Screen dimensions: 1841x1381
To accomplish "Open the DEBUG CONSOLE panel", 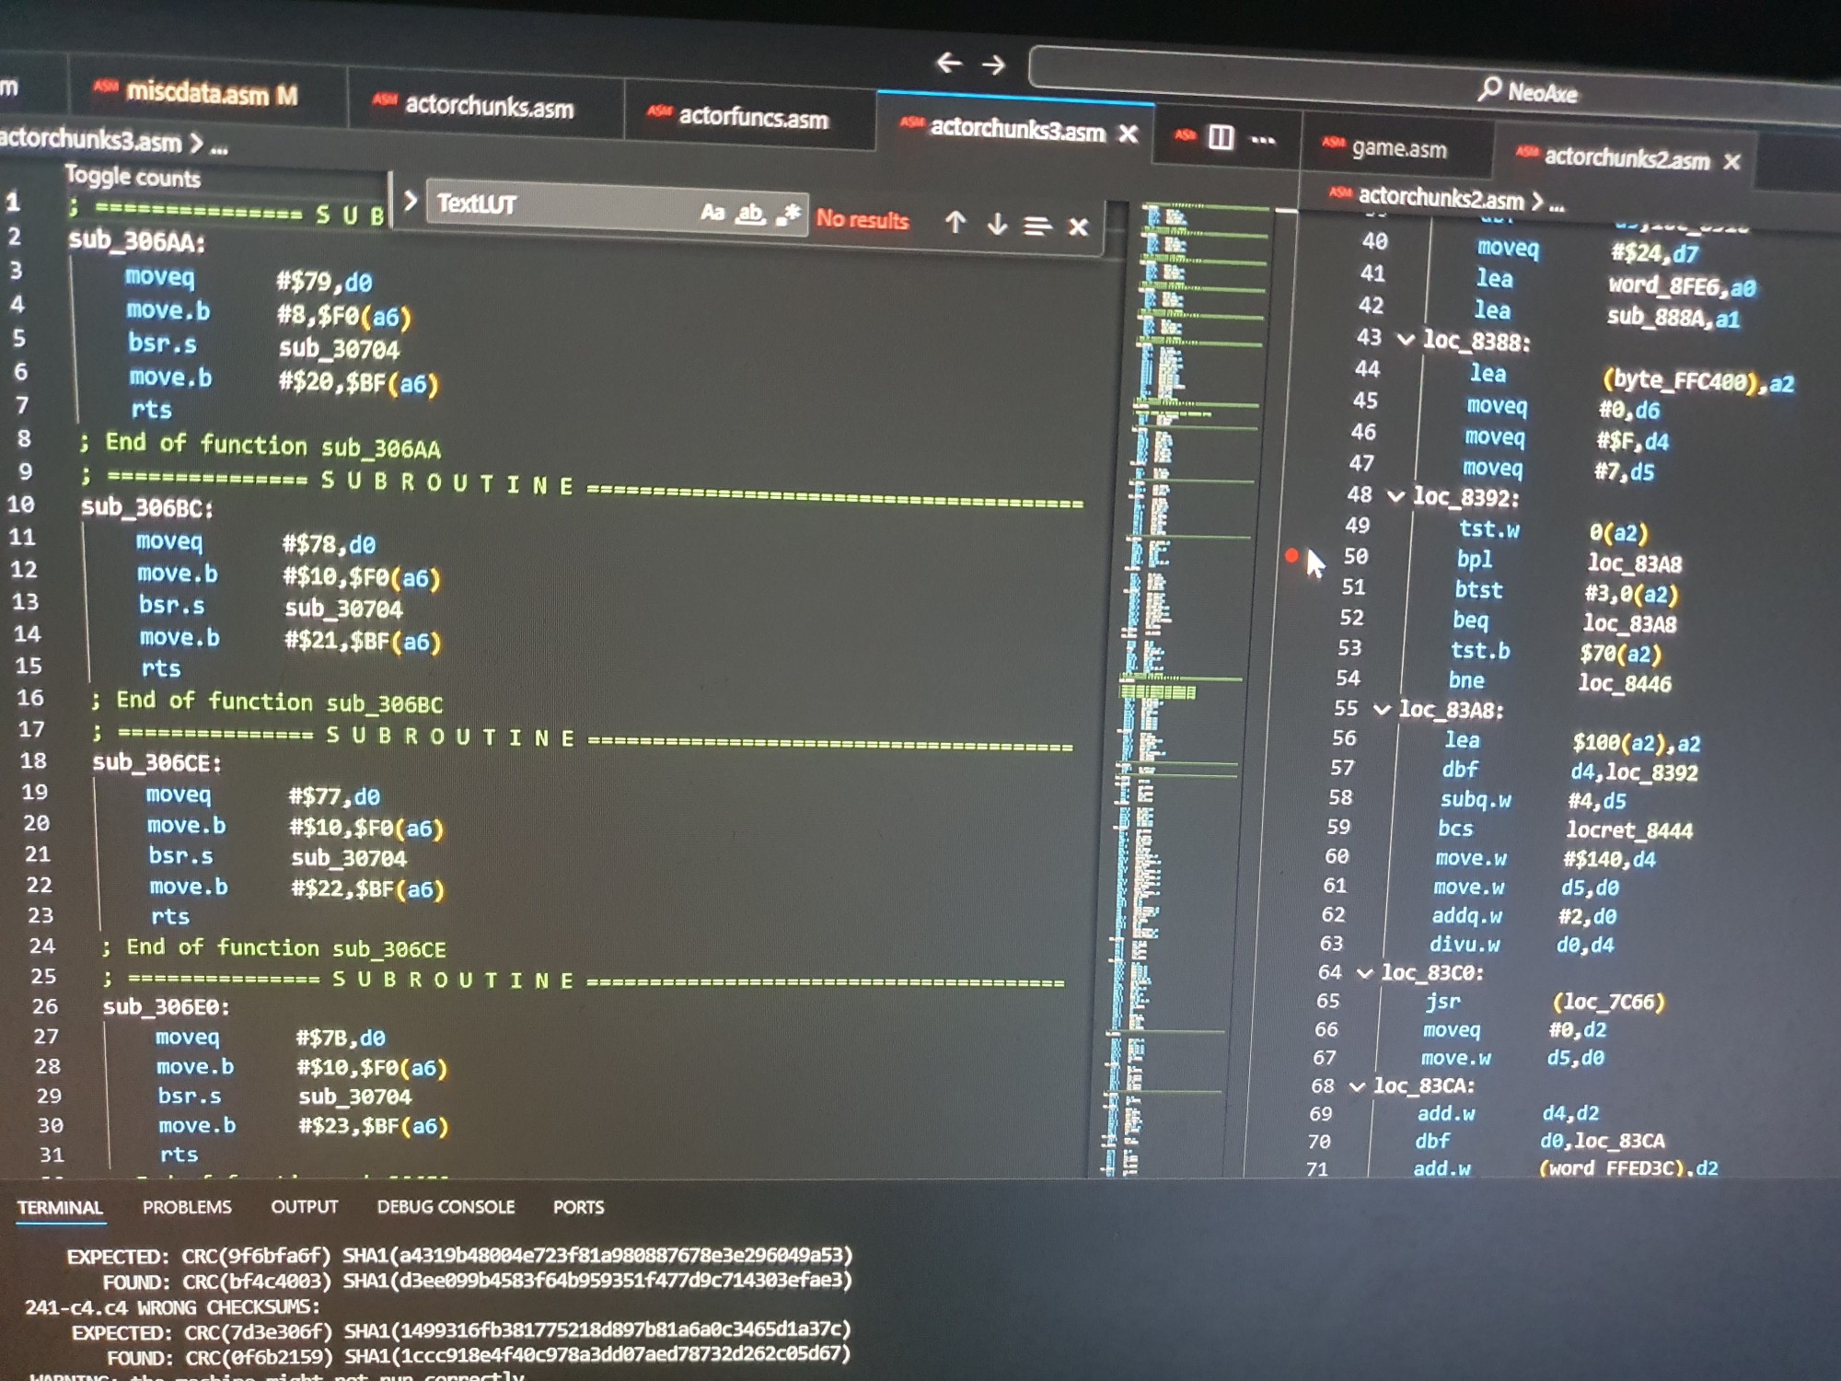I will (x=446, y=1207).
